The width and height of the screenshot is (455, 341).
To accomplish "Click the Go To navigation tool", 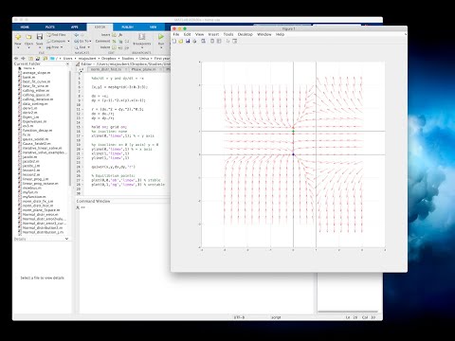I will (82, 41).
